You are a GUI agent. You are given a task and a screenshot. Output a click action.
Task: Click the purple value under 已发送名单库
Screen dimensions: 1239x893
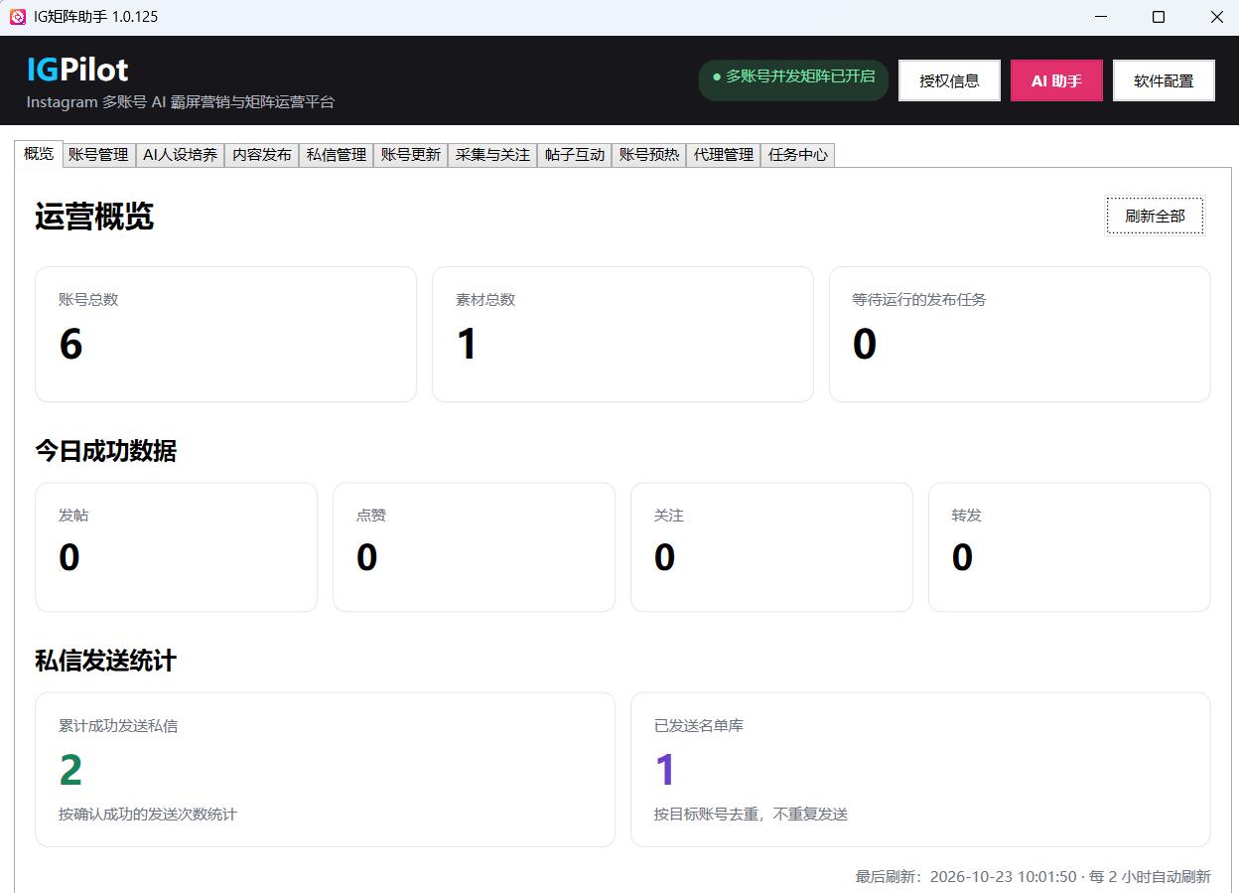(665, 770)
